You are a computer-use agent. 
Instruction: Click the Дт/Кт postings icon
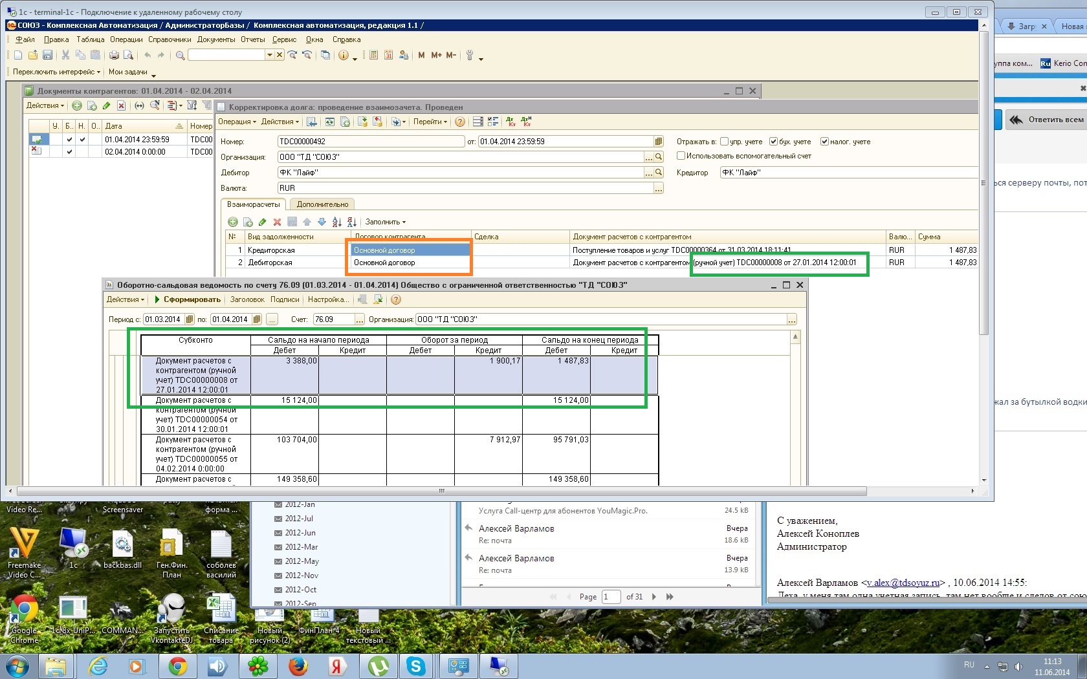(511, 122)
